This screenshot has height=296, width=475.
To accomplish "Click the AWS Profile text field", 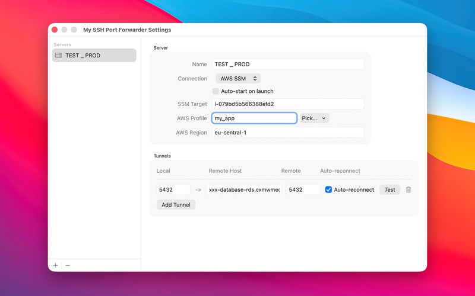I will coord(254,118).
